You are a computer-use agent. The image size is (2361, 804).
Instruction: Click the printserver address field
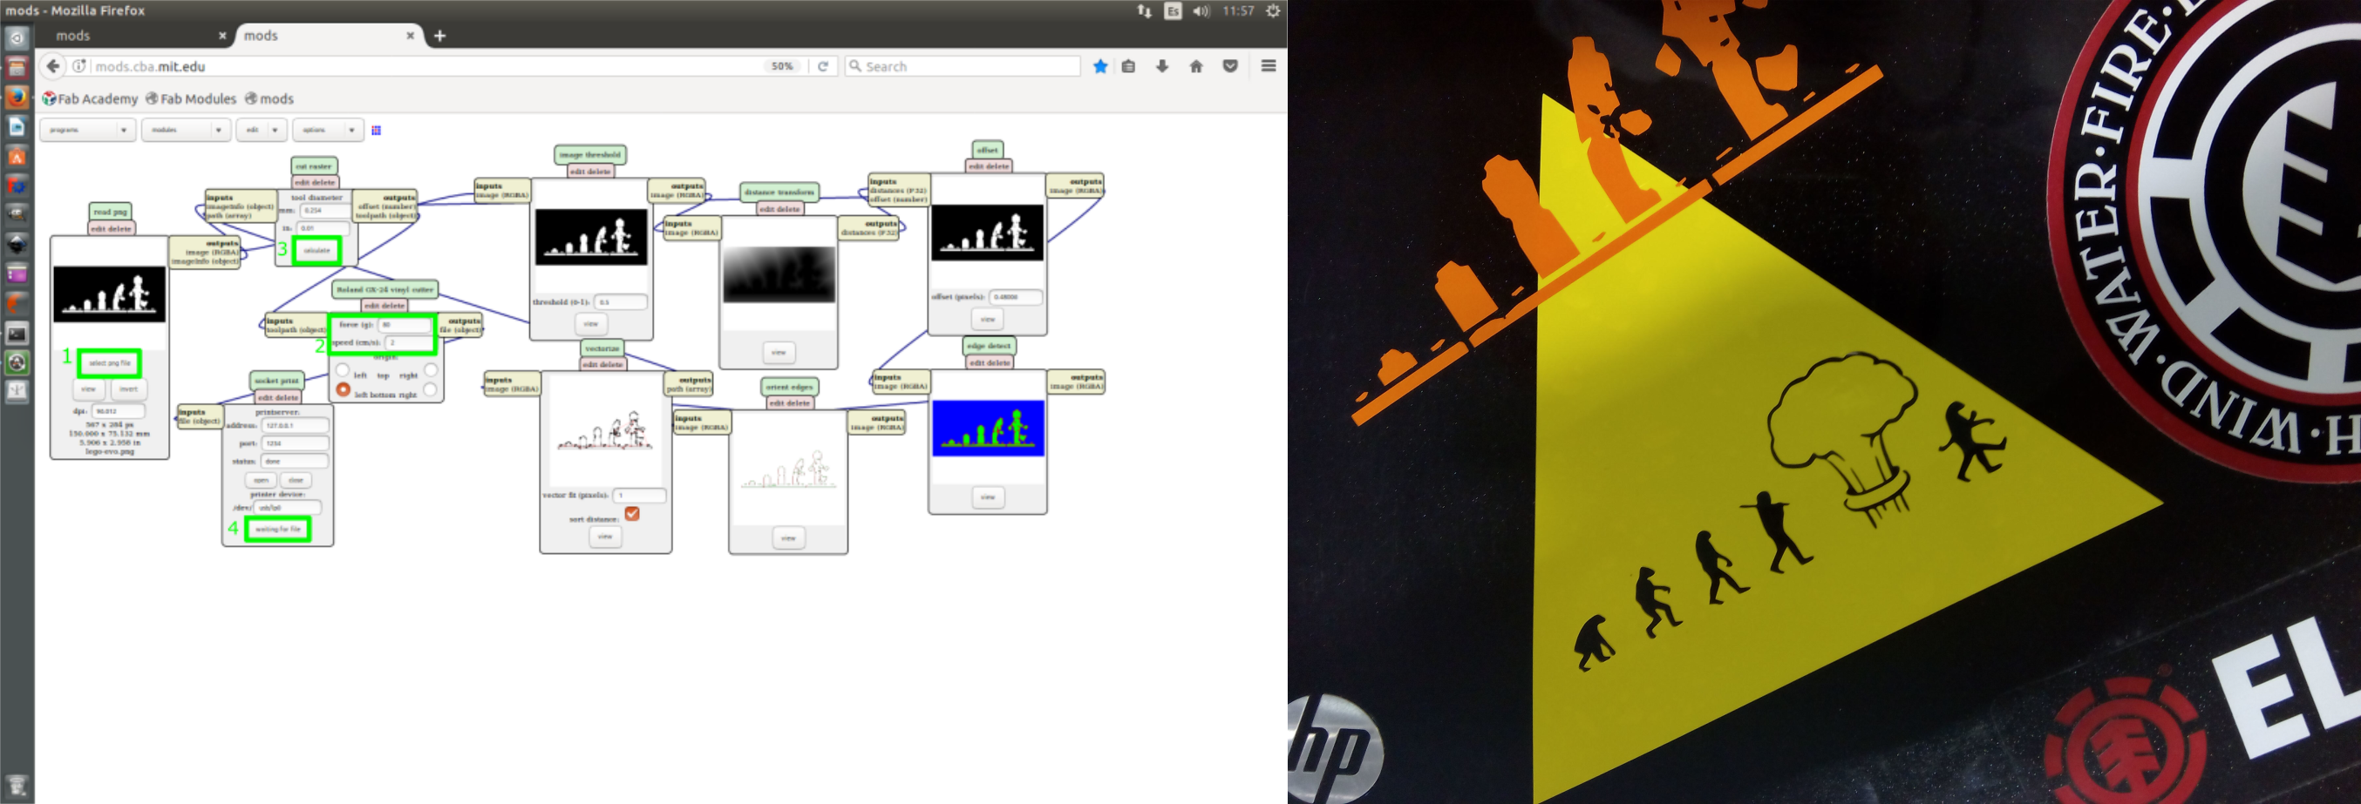(294, 426)
